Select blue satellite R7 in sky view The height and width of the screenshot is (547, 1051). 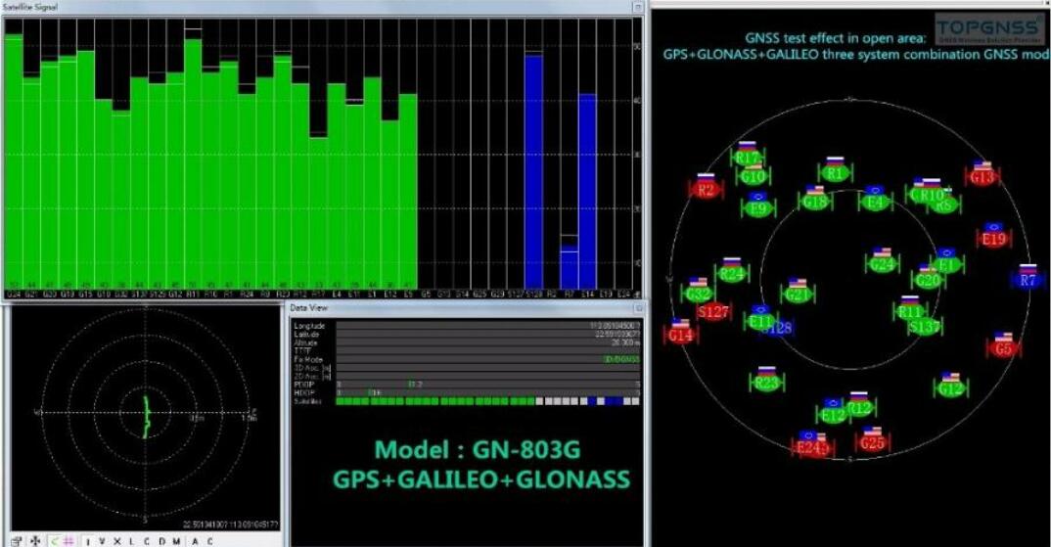click(x=1028, y=280)
